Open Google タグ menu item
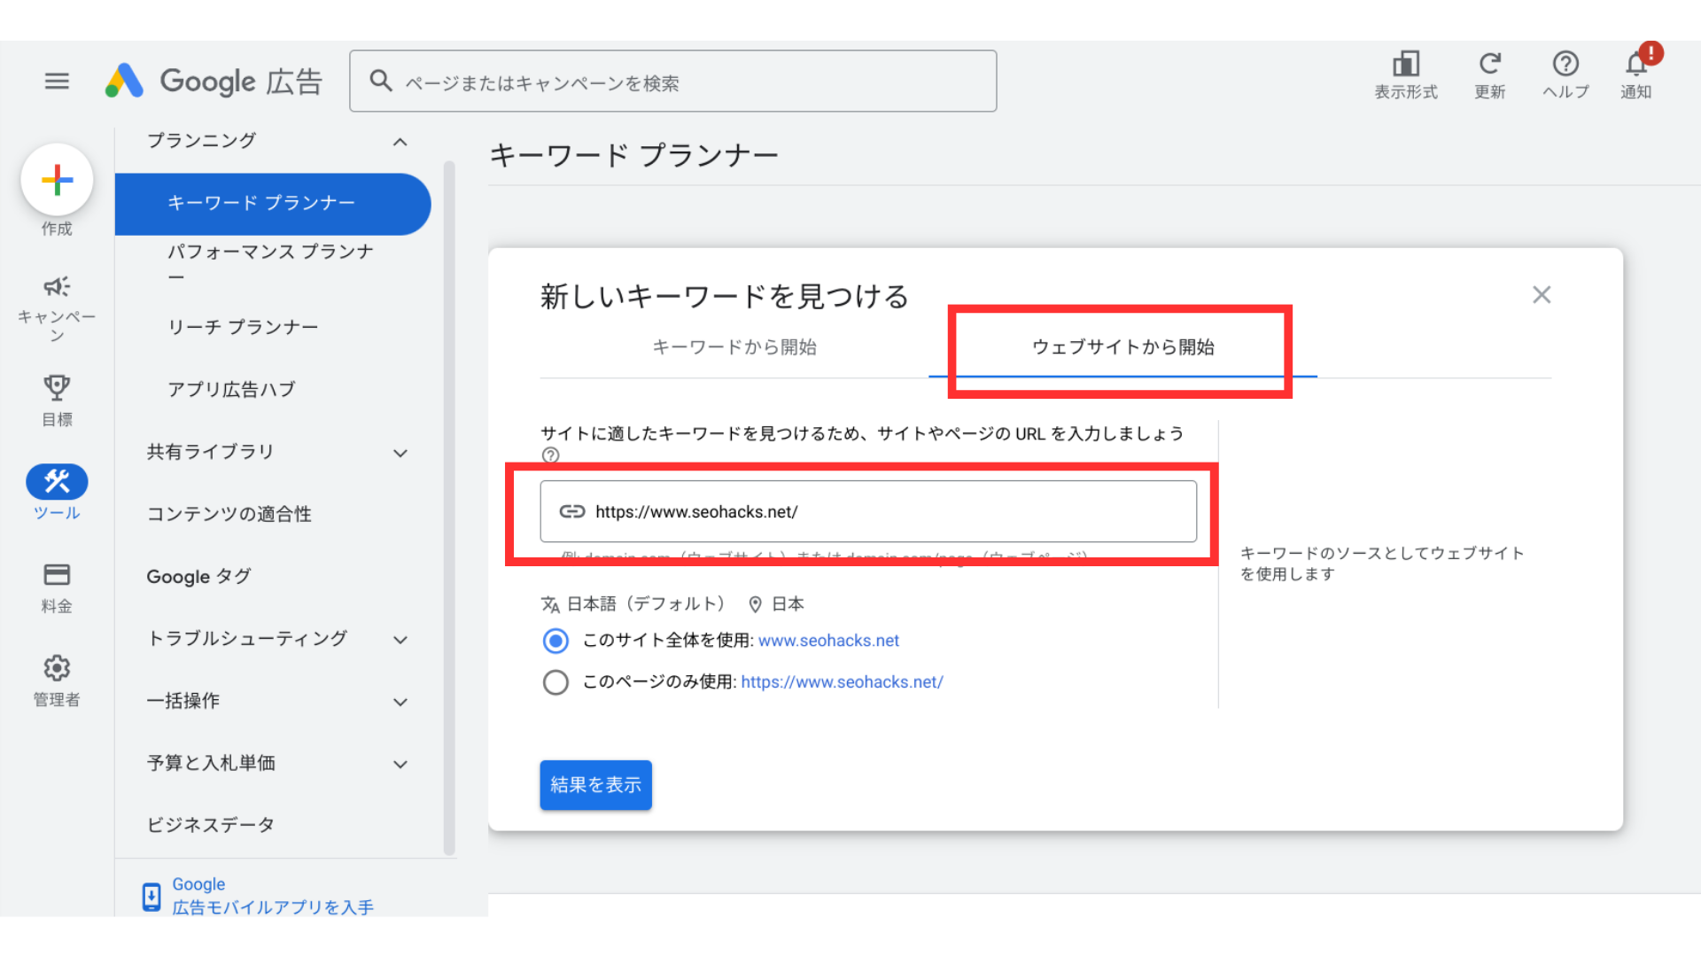 coord(199,576)
